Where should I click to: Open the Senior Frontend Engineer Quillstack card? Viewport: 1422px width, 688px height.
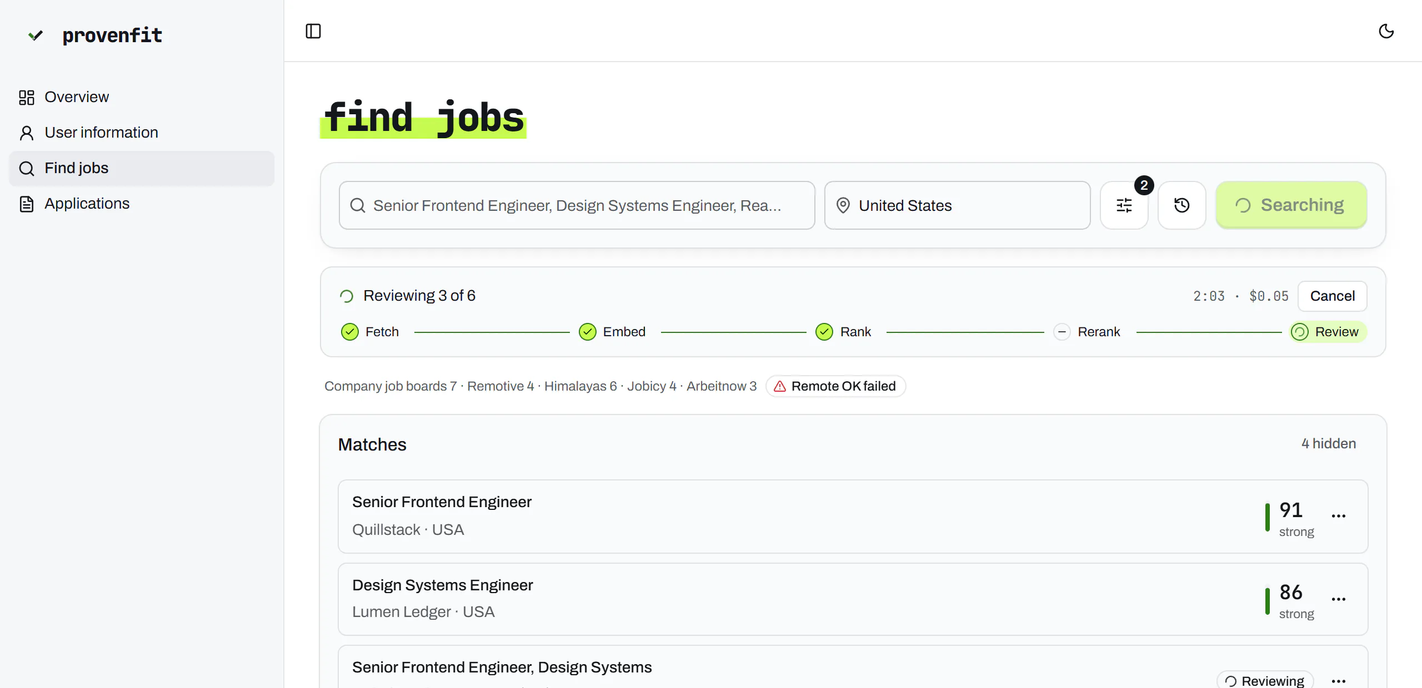tap(853, 517)
